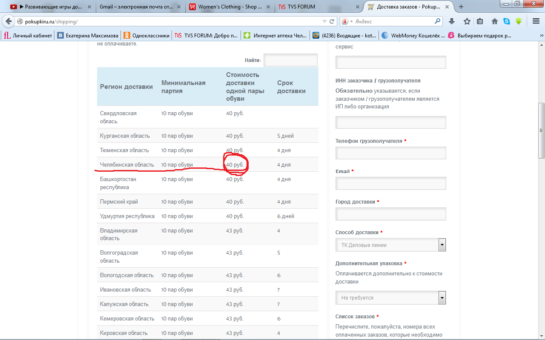This screenshot has width=545, height=340.
Task: Click the Найти table search field
Action: click(x=290, y=60)
